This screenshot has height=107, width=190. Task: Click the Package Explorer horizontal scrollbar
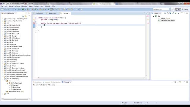pos(16,99)
